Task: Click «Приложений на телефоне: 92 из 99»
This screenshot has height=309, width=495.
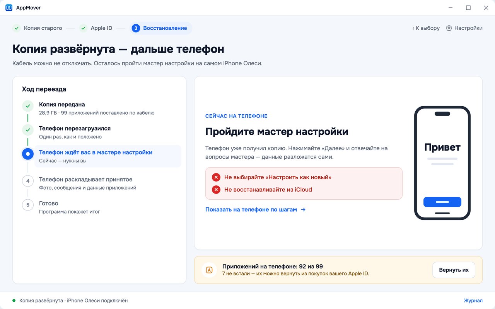Action: (x=273, y=267)
